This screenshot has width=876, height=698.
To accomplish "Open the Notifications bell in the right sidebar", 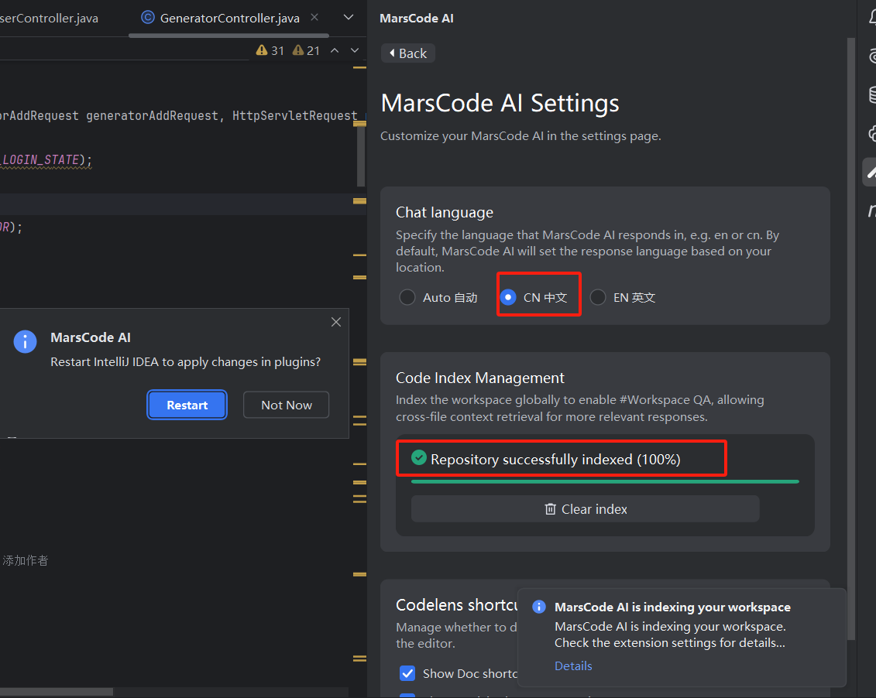I will [x=873, y=18].
